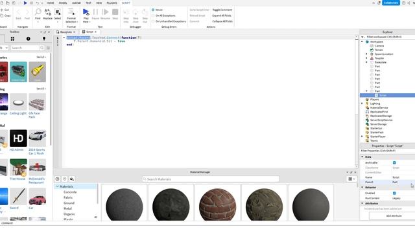Click the Material Manager grid view icon
415x233 pixels.
click(351, 179)
